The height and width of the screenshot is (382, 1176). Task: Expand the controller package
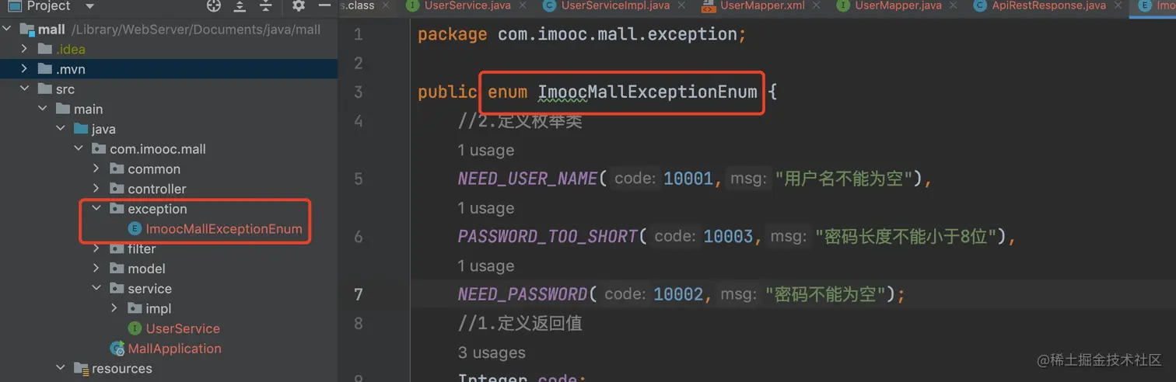point(96,189)
